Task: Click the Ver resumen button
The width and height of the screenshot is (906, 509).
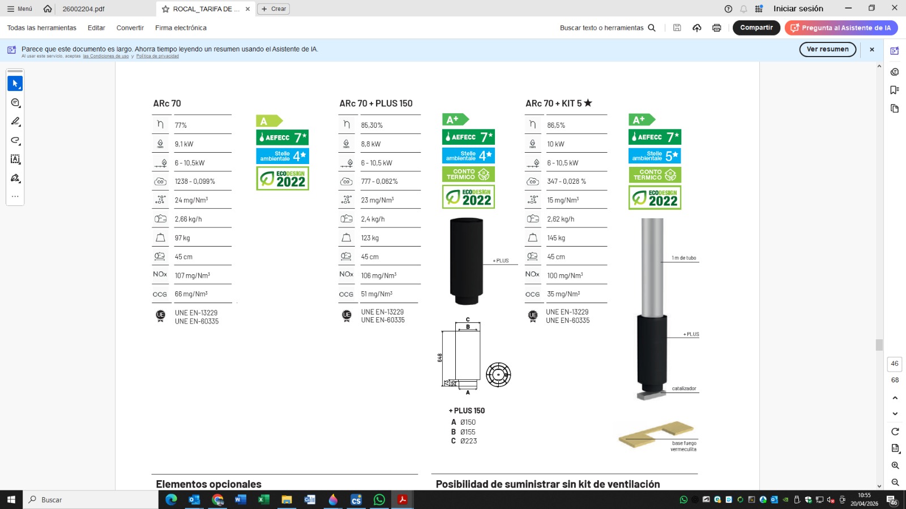Action: pos(828,49)
